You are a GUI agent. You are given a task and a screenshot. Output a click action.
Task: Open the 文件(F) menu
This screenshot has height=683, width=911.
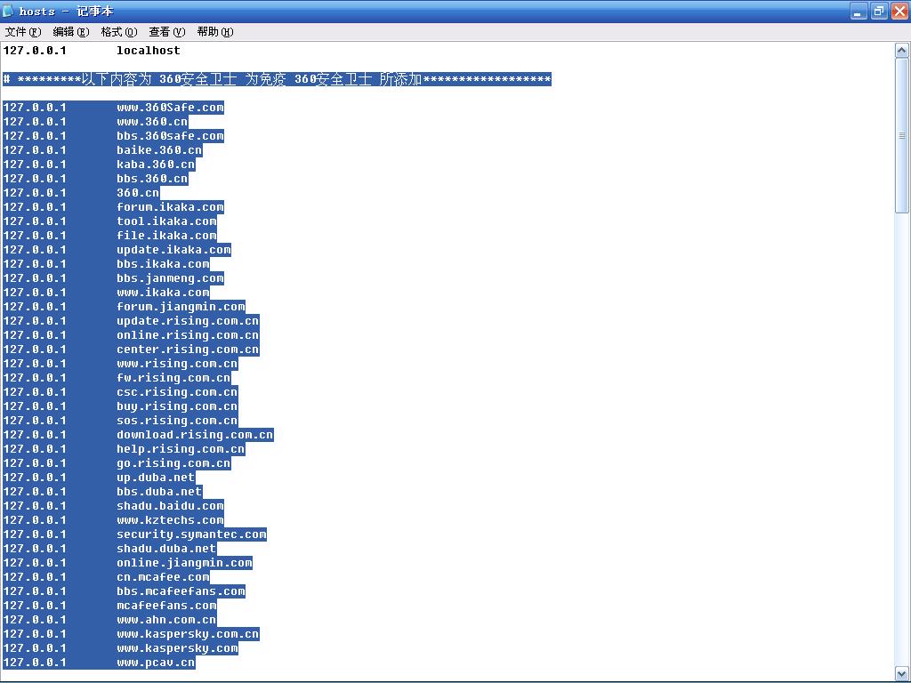point(23,32)
